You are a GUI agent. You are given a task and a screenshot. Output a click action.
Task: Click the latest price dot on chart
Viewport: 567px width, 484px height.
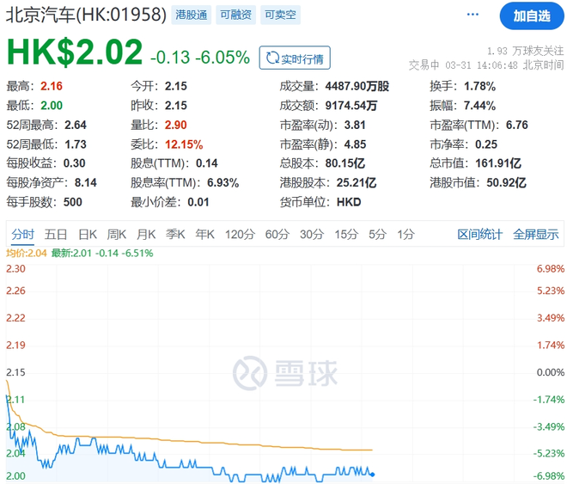(x=372, y=474)
